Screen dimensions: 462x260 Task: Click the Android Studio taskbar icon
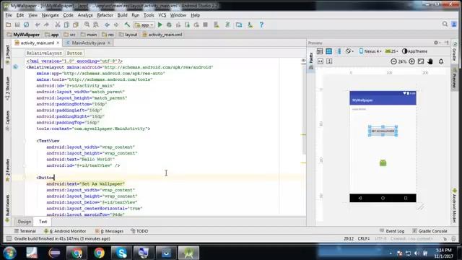coord(188,253)
